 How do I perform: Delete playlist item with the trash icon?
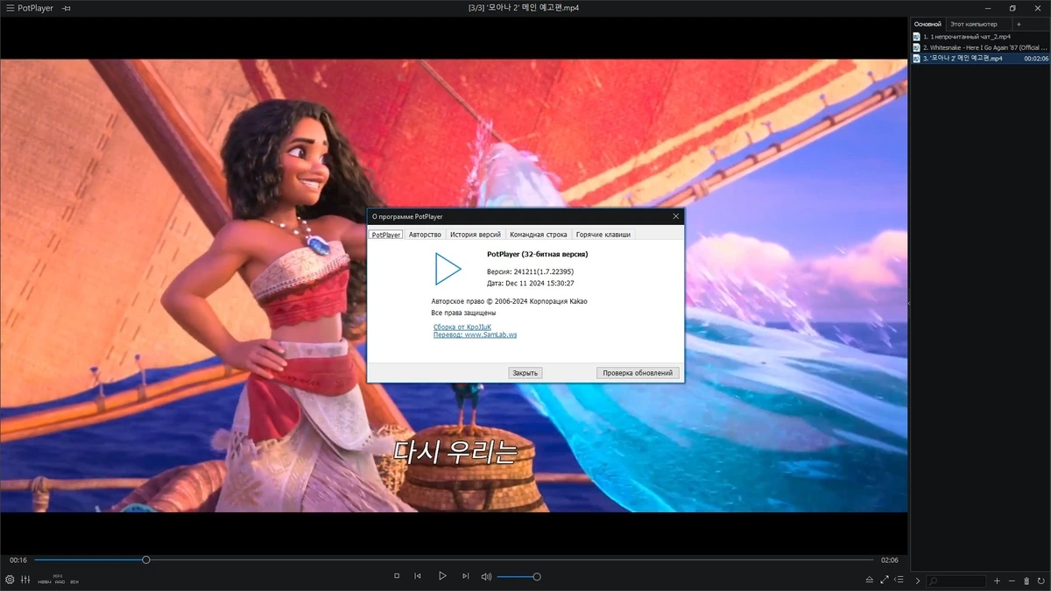pyautogui.click(x=1027, y=580)
